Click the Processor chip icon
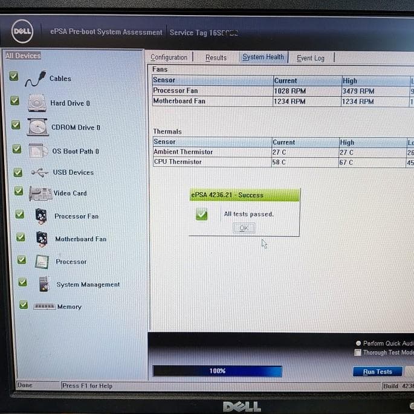The image size is (414, 414). click(42, 262)
